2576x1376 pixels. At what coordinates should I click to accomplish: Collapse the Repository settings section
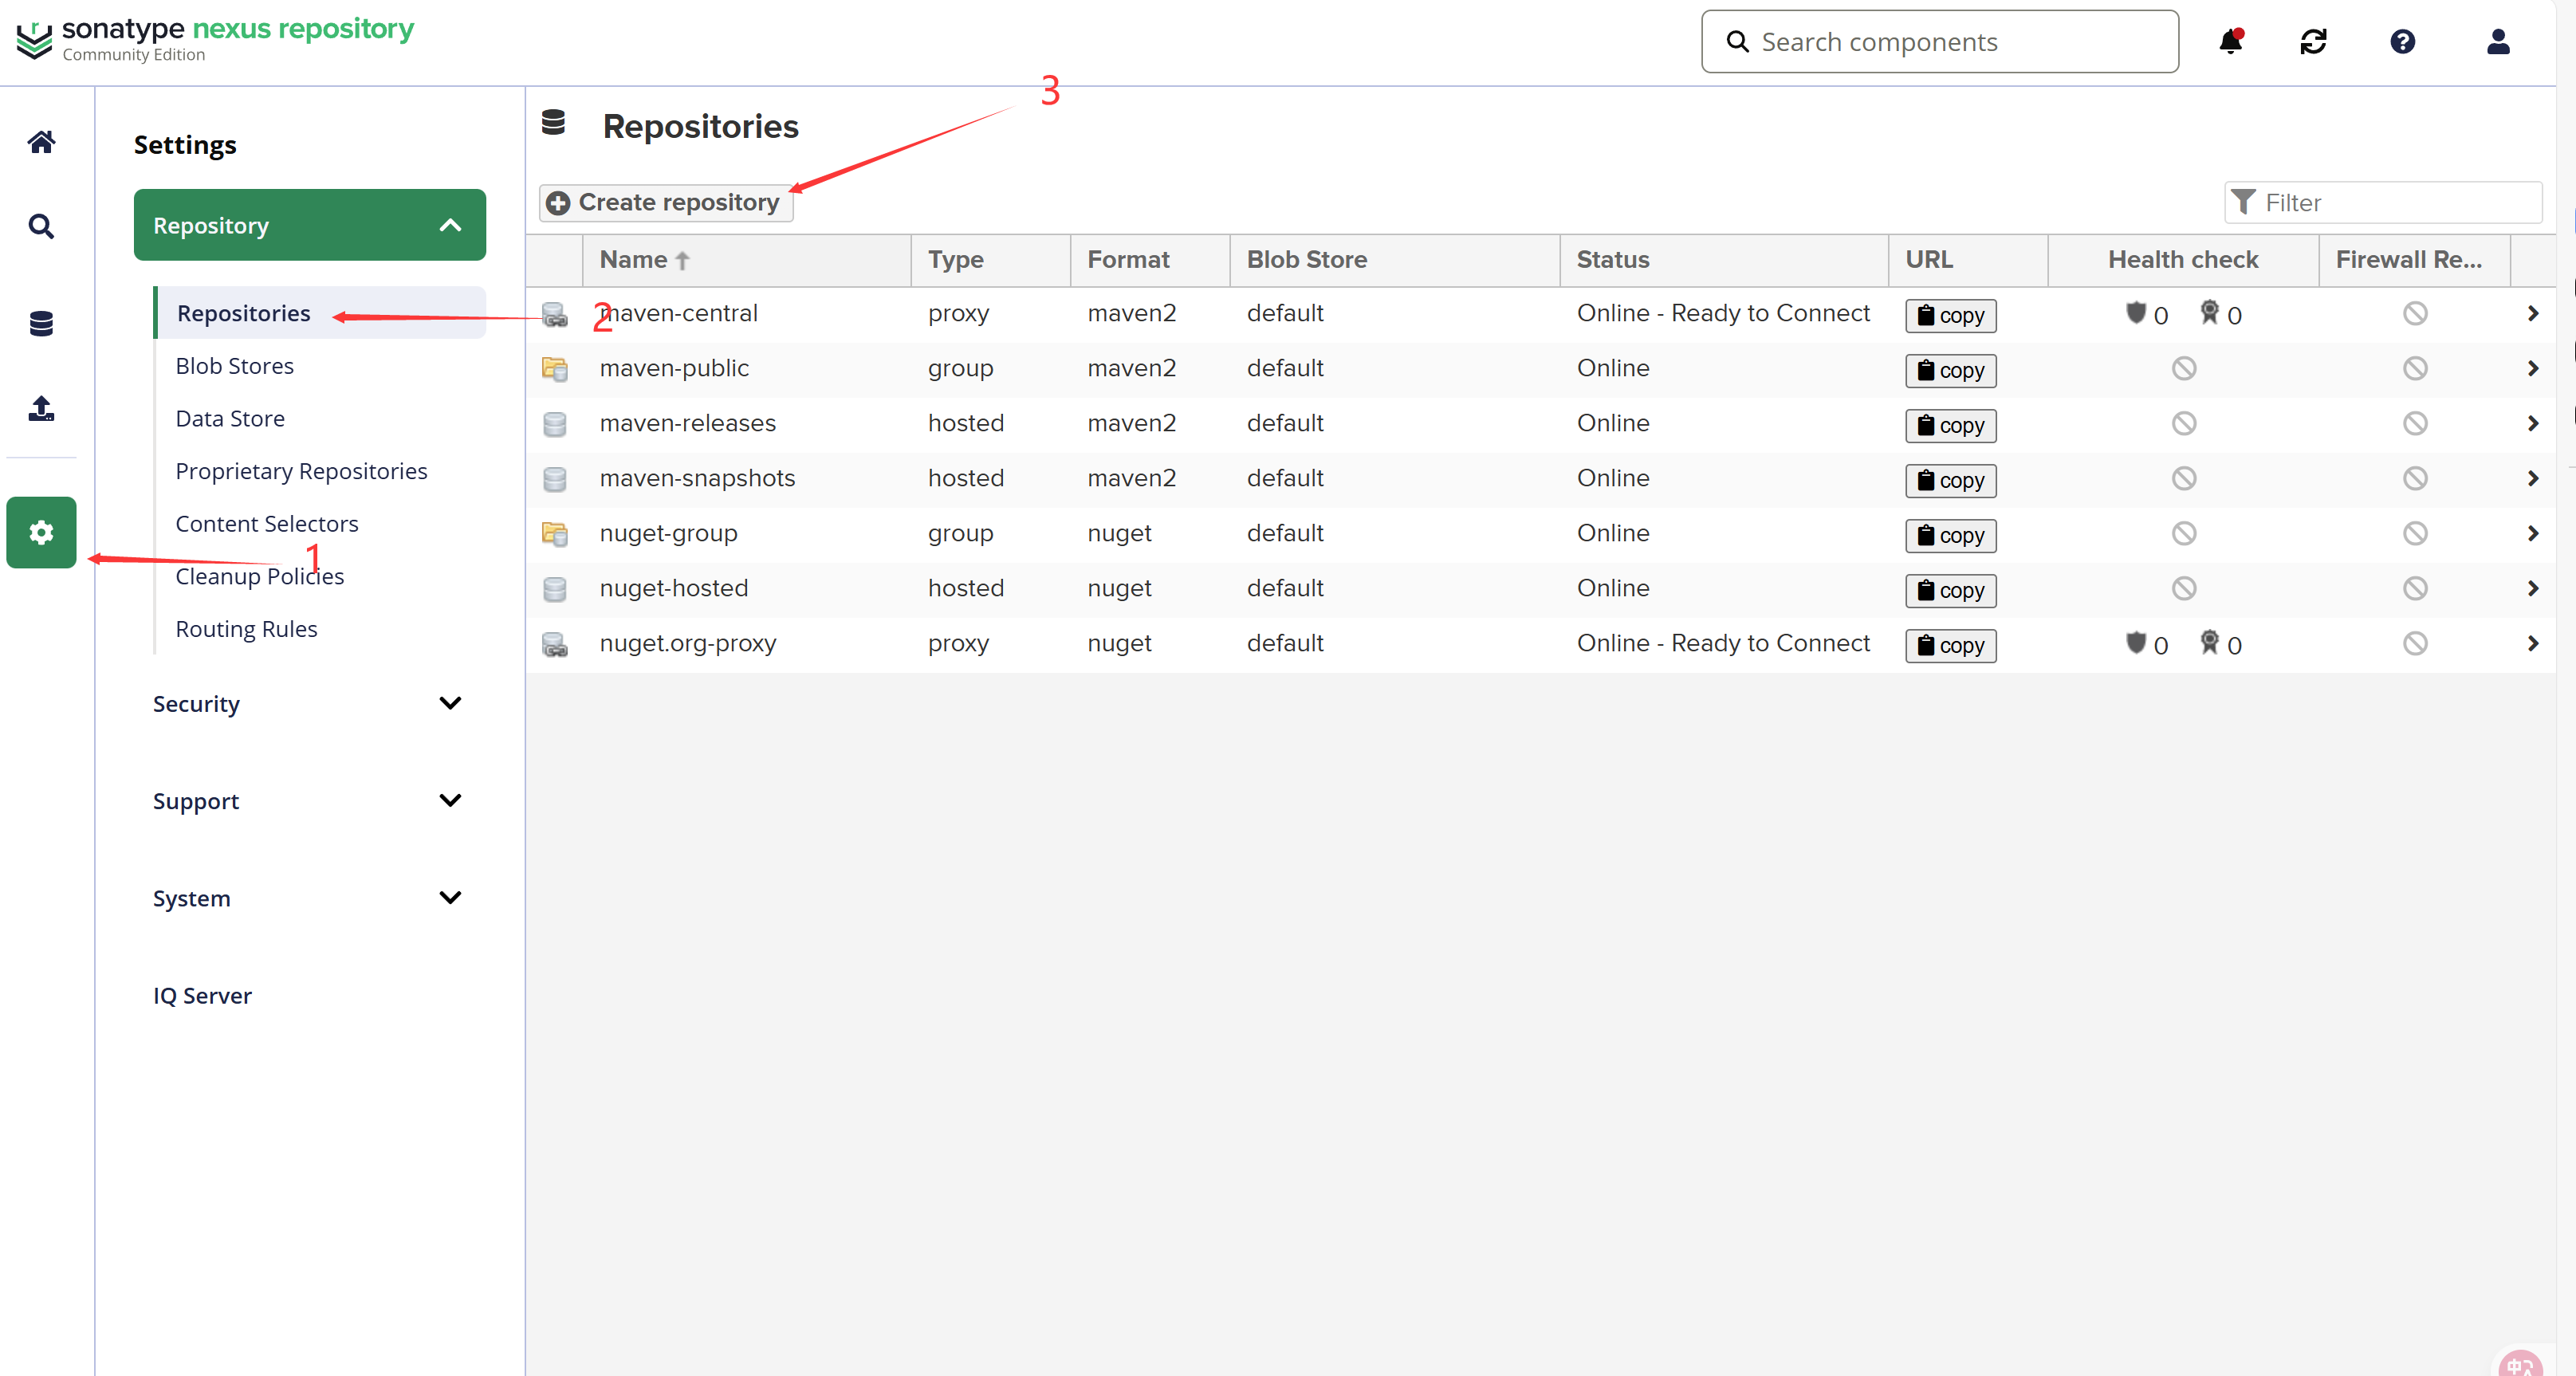450,225
